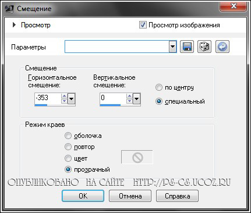The image size is (251, 213).
Task: Increase vertical offset with up arrow
Action: click(x=129, y=96)
